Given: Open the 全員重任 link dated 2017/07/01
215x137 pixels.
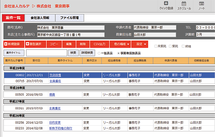Looking at the screenshot, I should [55, 81].
